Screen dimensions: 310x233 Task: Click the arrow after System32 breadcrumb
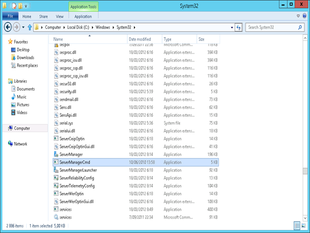134,27
